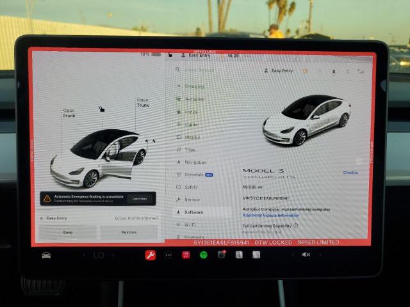Open Additional Vehicle Information link

[271, 216]
